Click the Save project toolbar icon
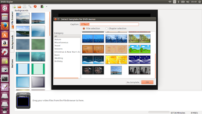 coord(25,6)
